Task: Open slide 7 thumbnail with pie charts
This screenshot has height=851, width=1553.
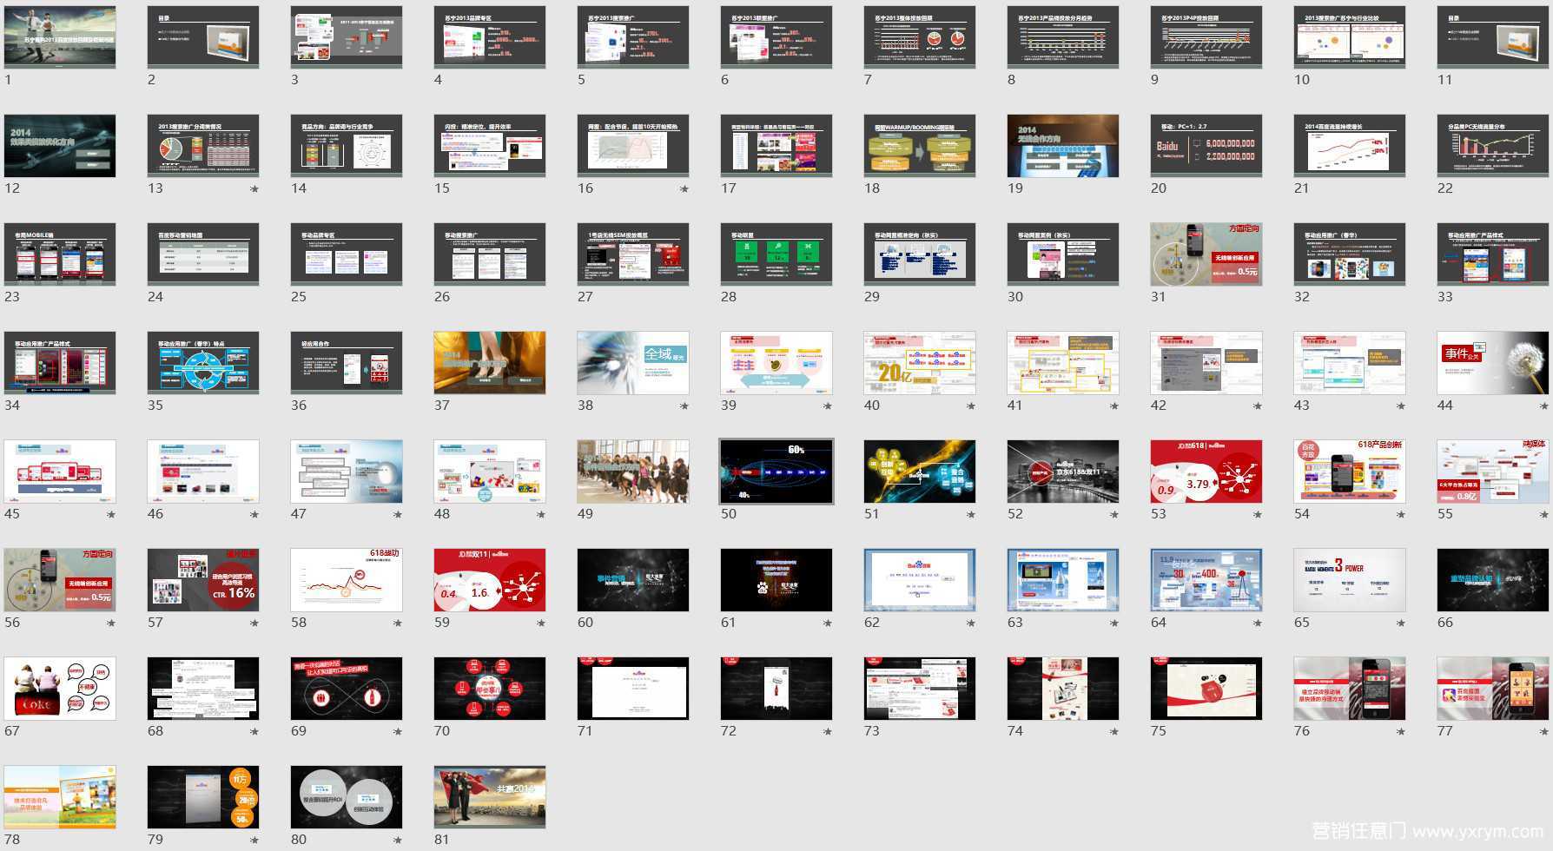Action: click(920, 37)
